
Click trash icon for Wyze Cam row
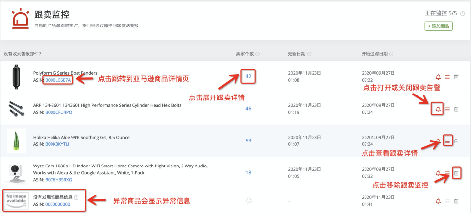coord(456,173)
